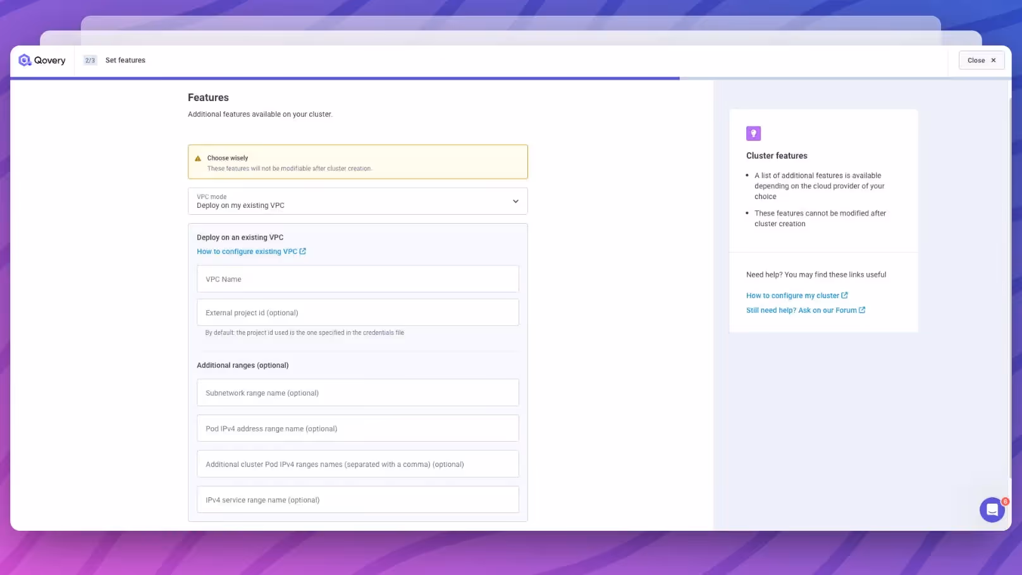Collapse the VPC mode selection with its chevron
Viewport: 1022px width, 575px height.
coord(515,201)
